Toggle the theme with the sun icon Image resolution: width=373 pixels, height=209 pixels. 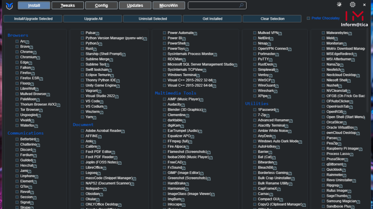pos(339,5)
